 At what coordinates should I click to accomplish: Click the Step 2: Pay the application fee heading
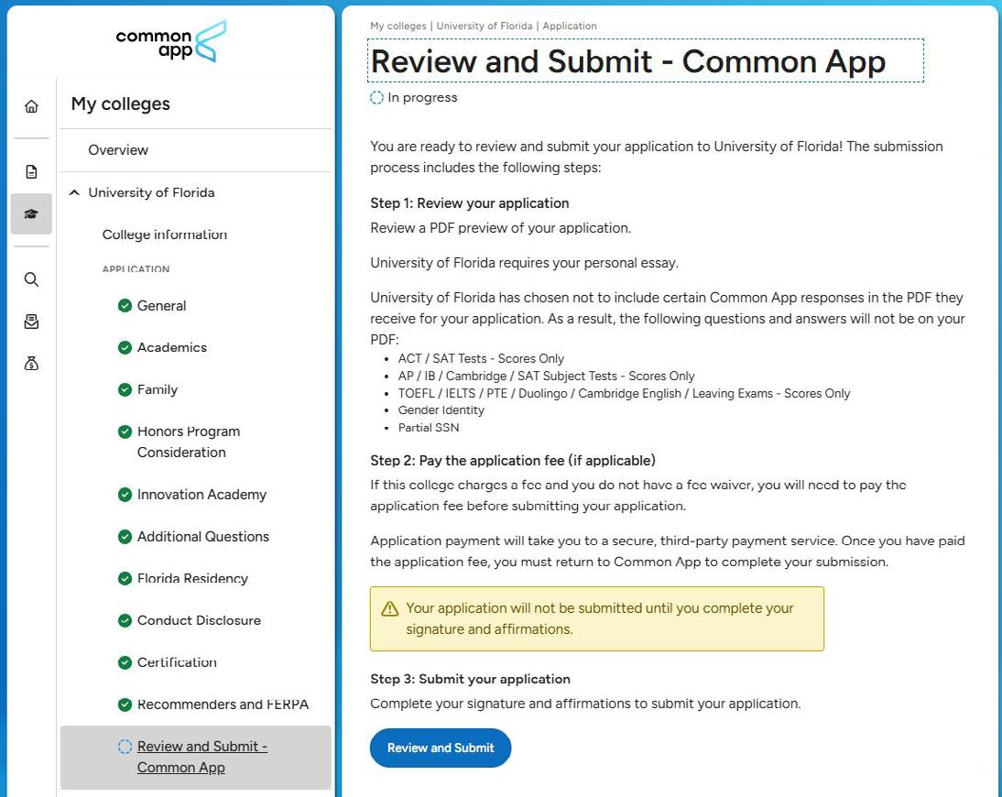513,461
